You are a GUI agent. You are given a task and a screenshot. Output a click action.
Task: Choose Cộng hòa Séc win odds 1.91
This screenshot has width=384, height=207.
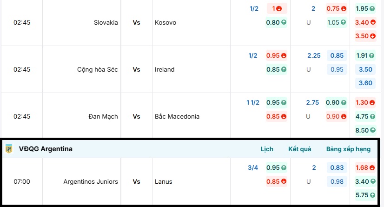click(365, 55)
